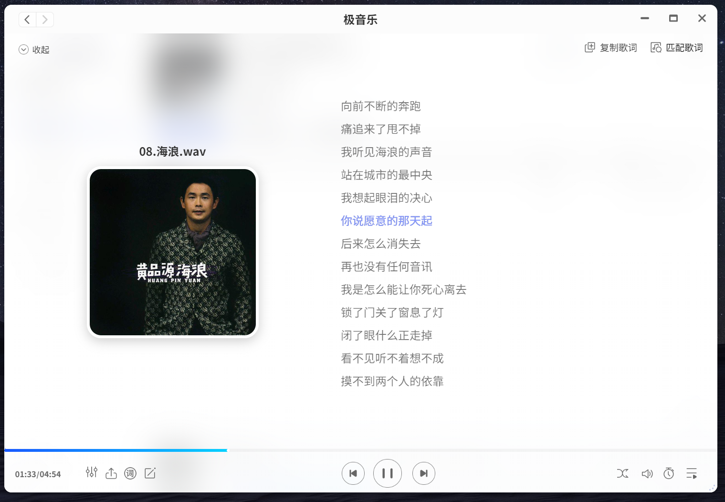Close the 极音乐 window
The width and height of the screenshot is (725, 502).
[x=702, y=19]
